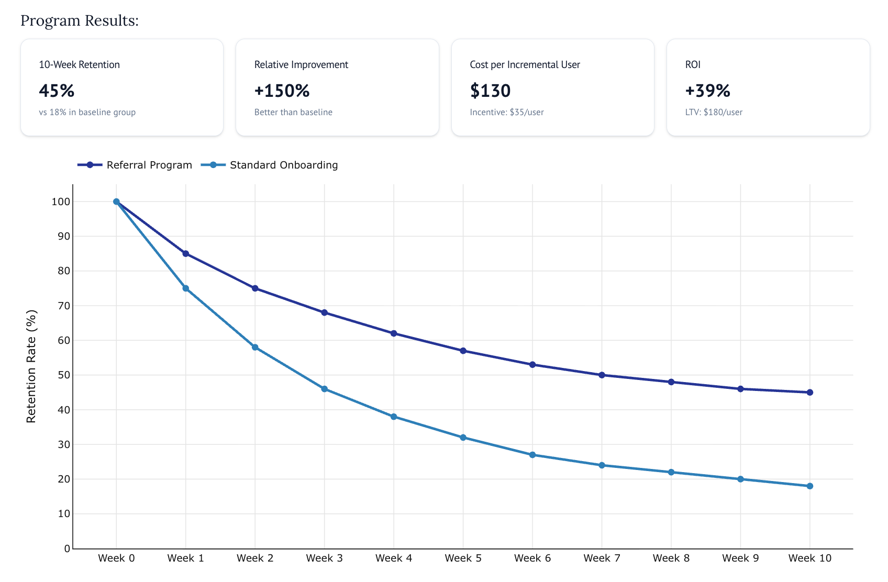
Task: Select Standard Onboarding marker at Week 1
Action: point(186,288)
